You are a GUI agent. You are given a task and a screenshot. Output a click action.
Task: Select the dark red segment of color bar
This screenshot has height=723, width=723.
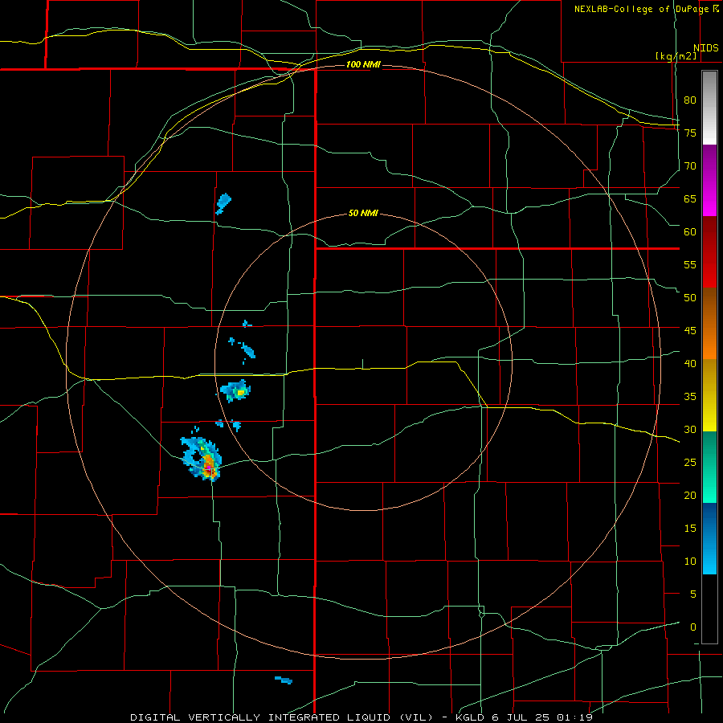(709, 251)
